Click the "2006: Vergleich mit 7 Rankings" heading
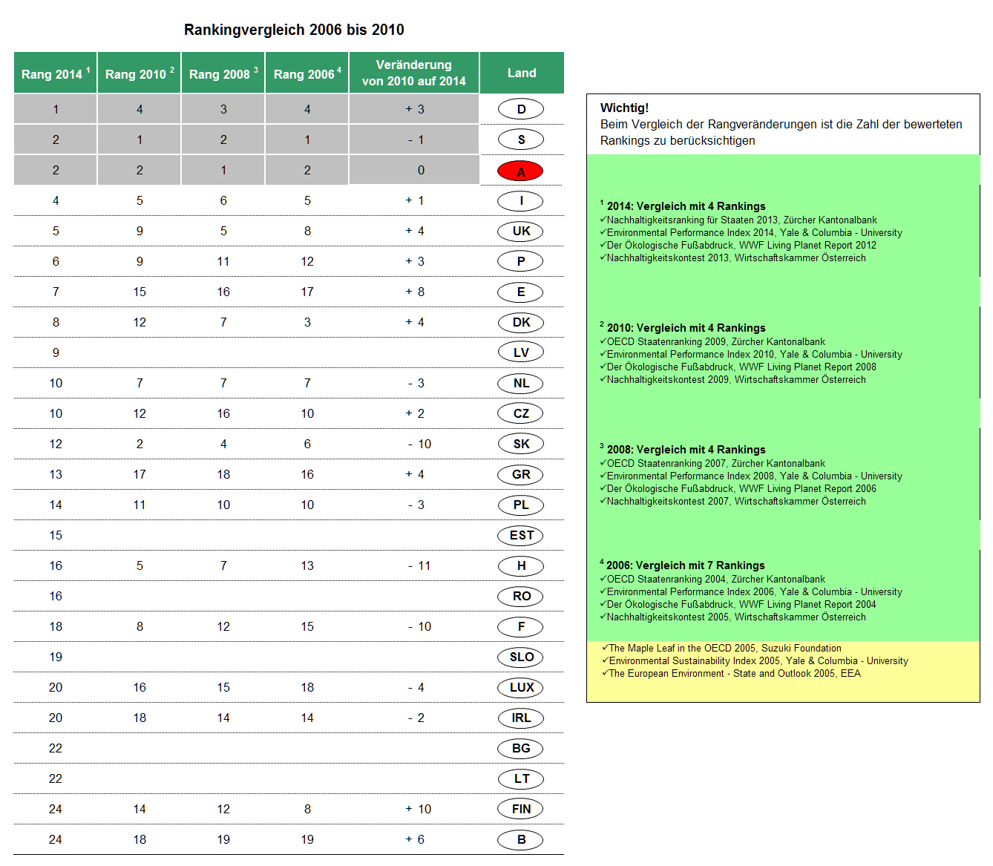Viewport: 993px width, 866px height. pyautogui.click(x=685, y=565)
